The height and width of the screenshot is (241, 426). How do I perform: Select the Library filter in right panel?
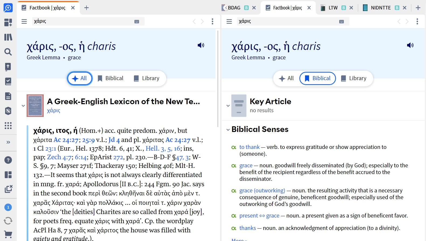354,78
